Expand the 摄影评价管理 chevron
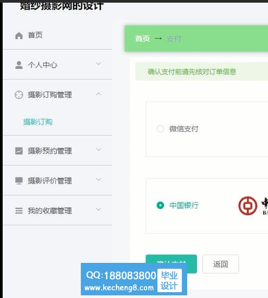 tap(98, 179)
